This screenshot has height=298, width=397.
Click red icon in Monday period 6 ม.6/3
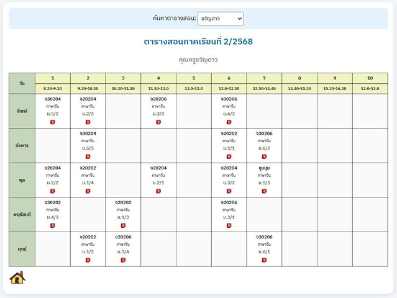click(x=229, y=122)
